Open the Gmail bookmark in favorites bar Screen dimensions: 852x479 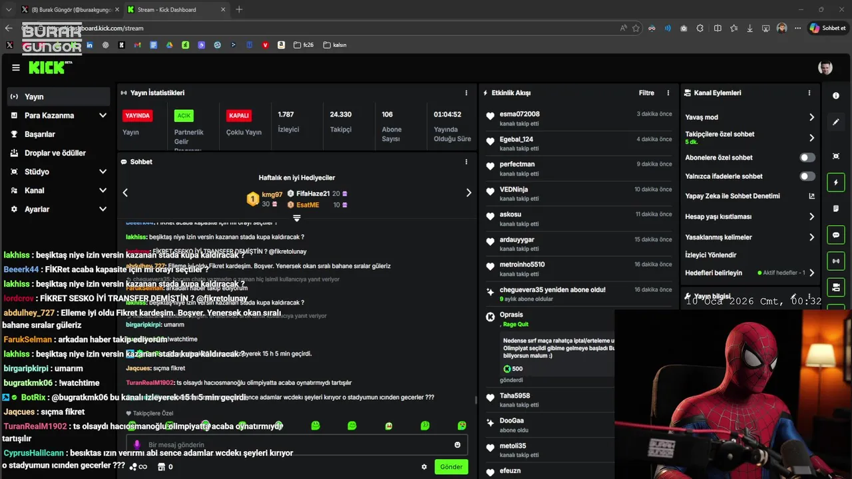point(137,45)
